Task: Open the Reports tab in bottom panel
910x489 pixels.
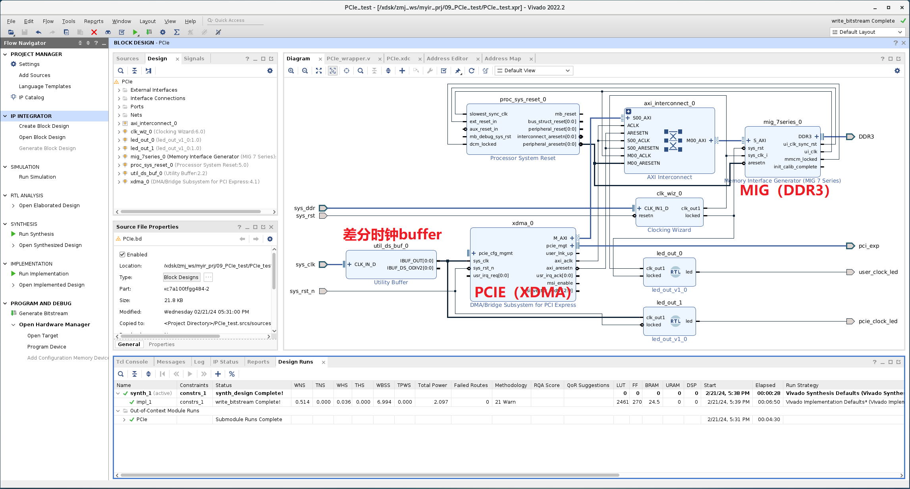Action: click(257, 361)
